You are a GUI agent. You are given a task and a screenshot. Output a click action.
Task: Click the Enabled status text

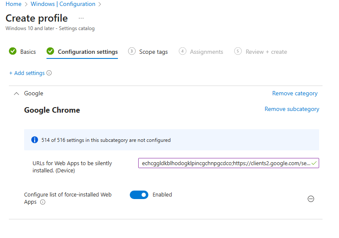(x=162, y=195)
